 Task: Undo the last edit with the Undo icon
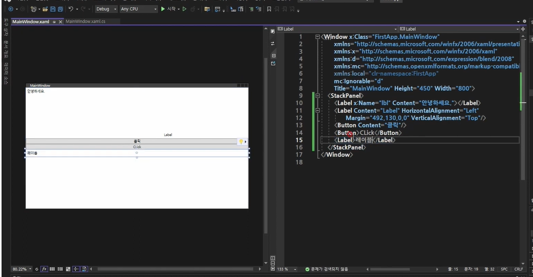tap(71, 9)
